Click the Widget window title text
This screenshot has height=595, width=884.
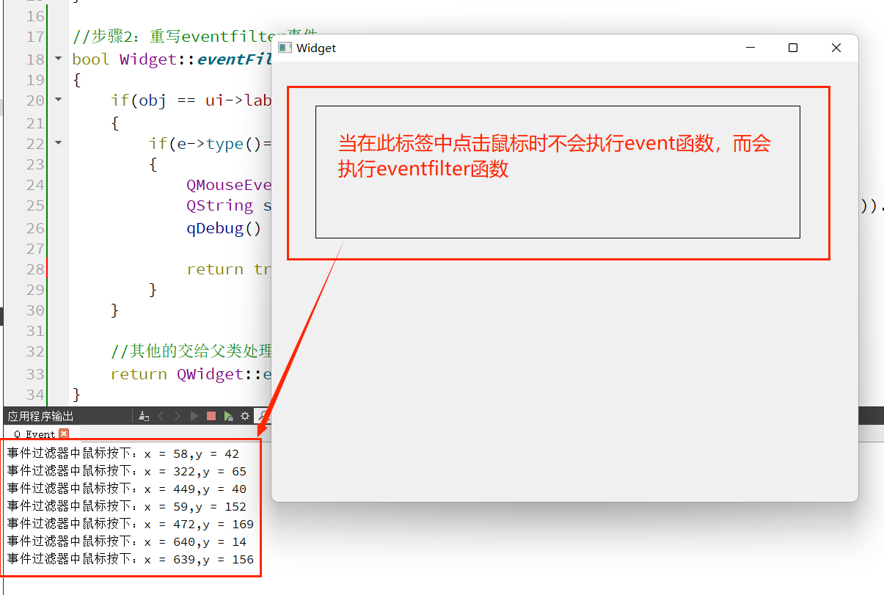316,48
